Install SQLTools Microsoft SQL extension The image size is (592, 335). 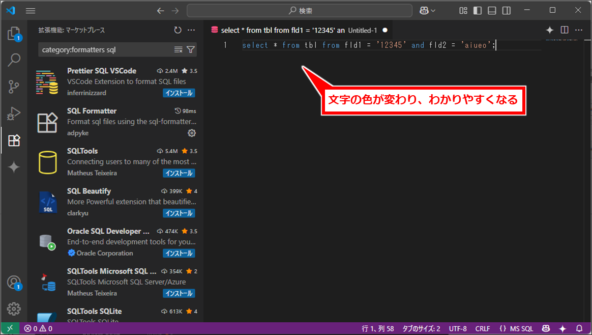click(179, 293)
